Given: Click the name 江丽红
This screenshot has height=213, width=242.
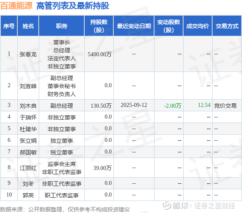Looking at the screenshot, I should 28,168.
